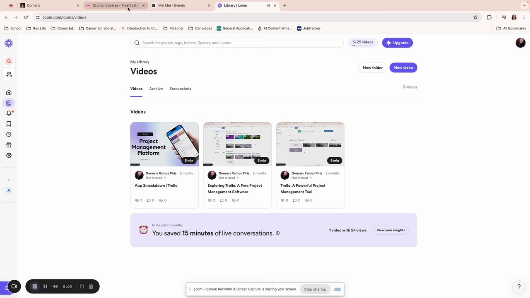Go to Home via sidebar house icon
The image size is (530, 298).
[x=9, y=92]
